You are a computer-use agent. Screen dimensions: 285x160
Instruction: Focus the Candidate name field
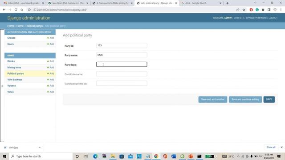122,74
